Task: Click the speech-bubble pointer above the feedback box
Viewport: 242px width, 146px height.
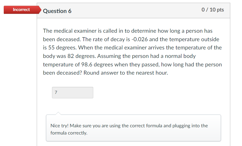Action: pos(58,113)
